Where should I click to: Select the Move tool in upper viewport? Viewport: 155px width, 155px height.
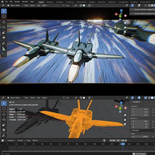pyautogui.click(x=4, y=22)
